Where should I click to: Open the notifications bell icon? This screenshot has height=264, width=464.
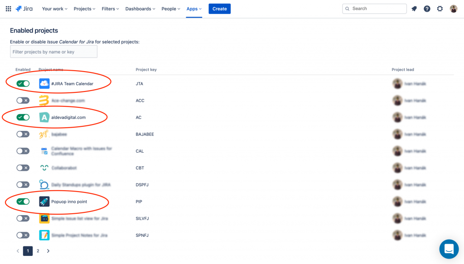point(414,9)
